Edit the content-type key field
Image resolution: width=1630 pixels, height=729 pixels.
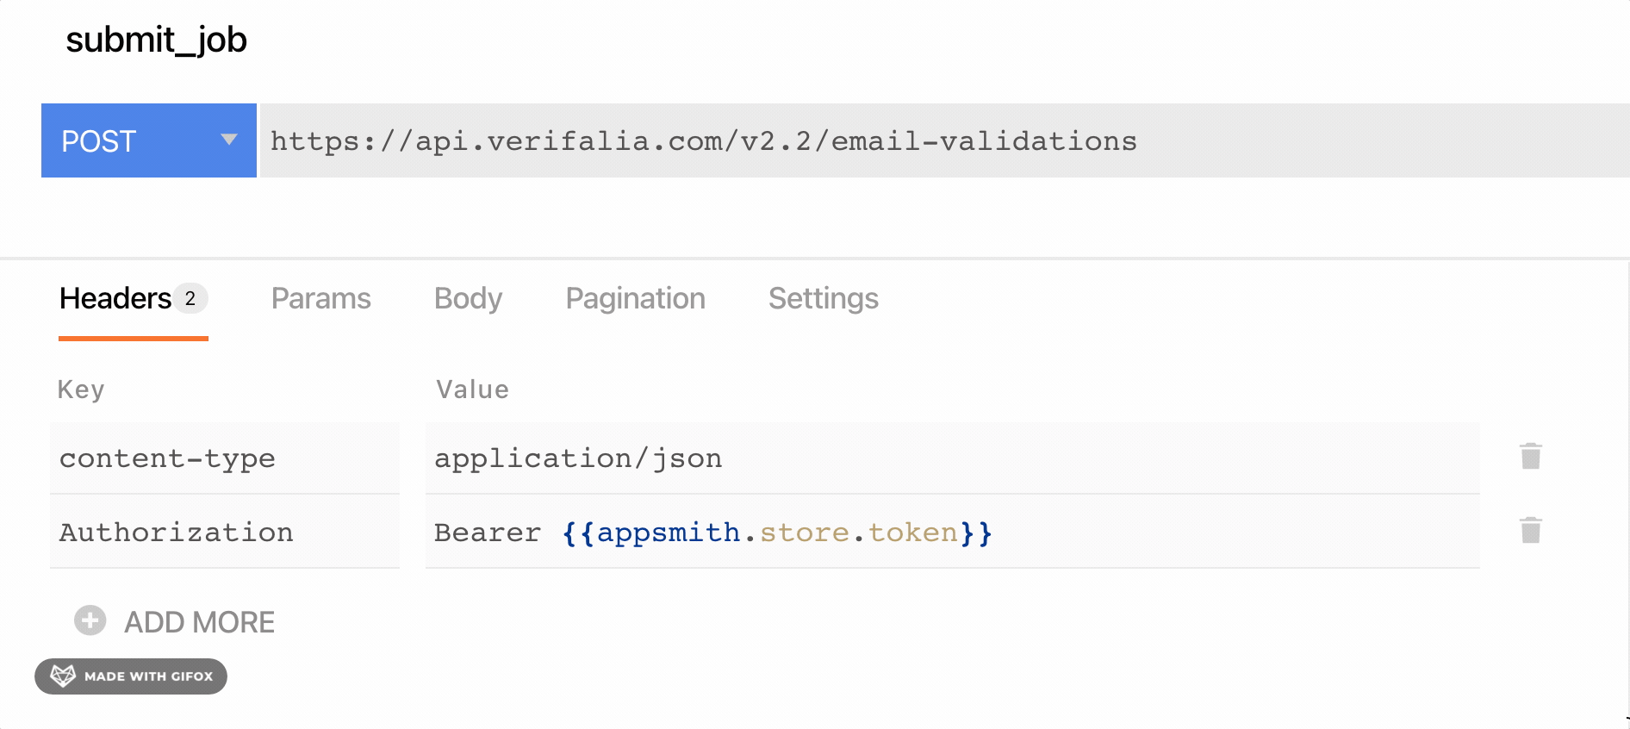tap(224, 458)
